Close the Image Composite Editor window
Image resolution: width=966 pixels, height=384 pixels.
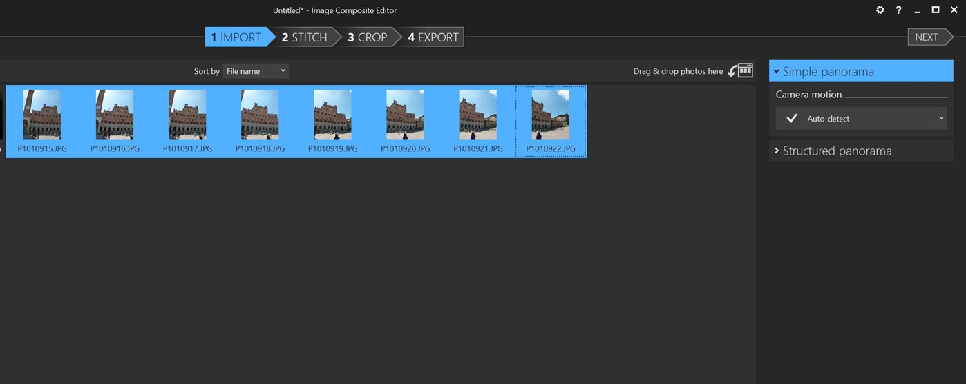click(x=954, y=10)
